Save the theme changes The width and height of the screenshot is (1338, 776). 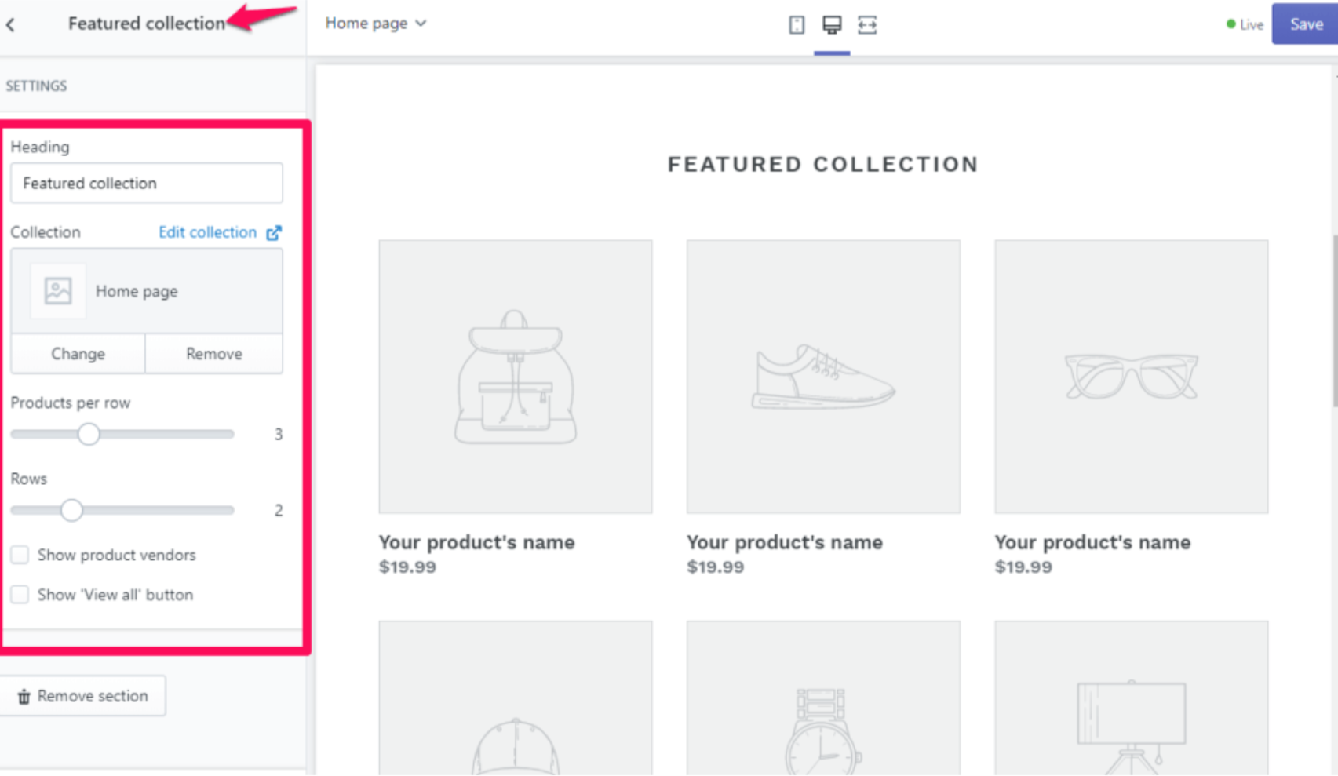tap(1305, 24)
